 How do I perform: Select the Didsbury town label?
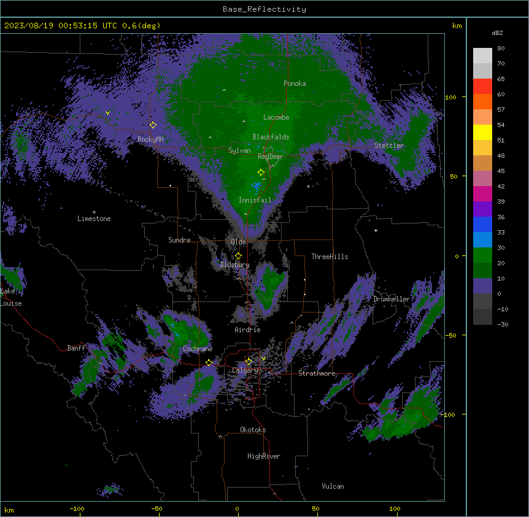[235, 265]
